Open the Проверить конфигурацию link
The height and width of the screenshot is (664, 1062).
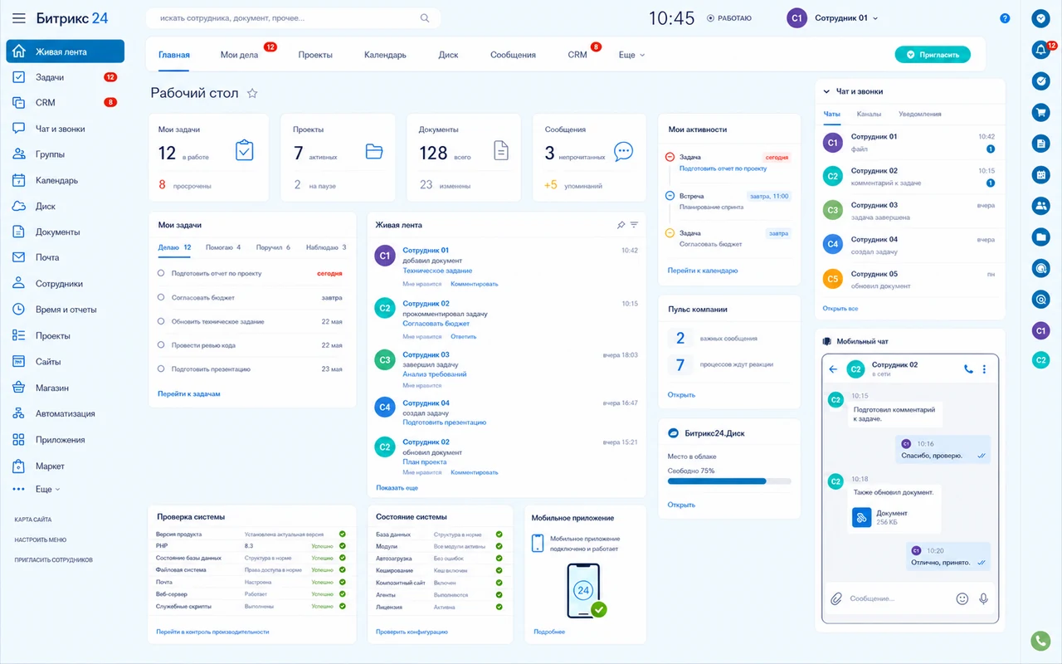[412, 632]
